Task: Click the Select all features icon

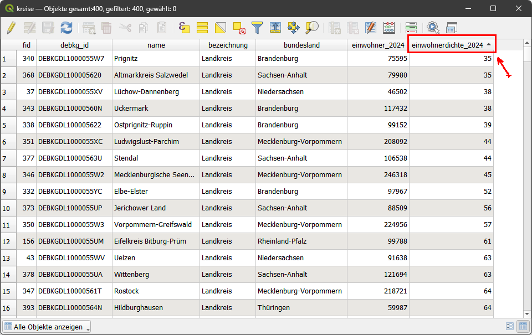Action: point(202,27)
